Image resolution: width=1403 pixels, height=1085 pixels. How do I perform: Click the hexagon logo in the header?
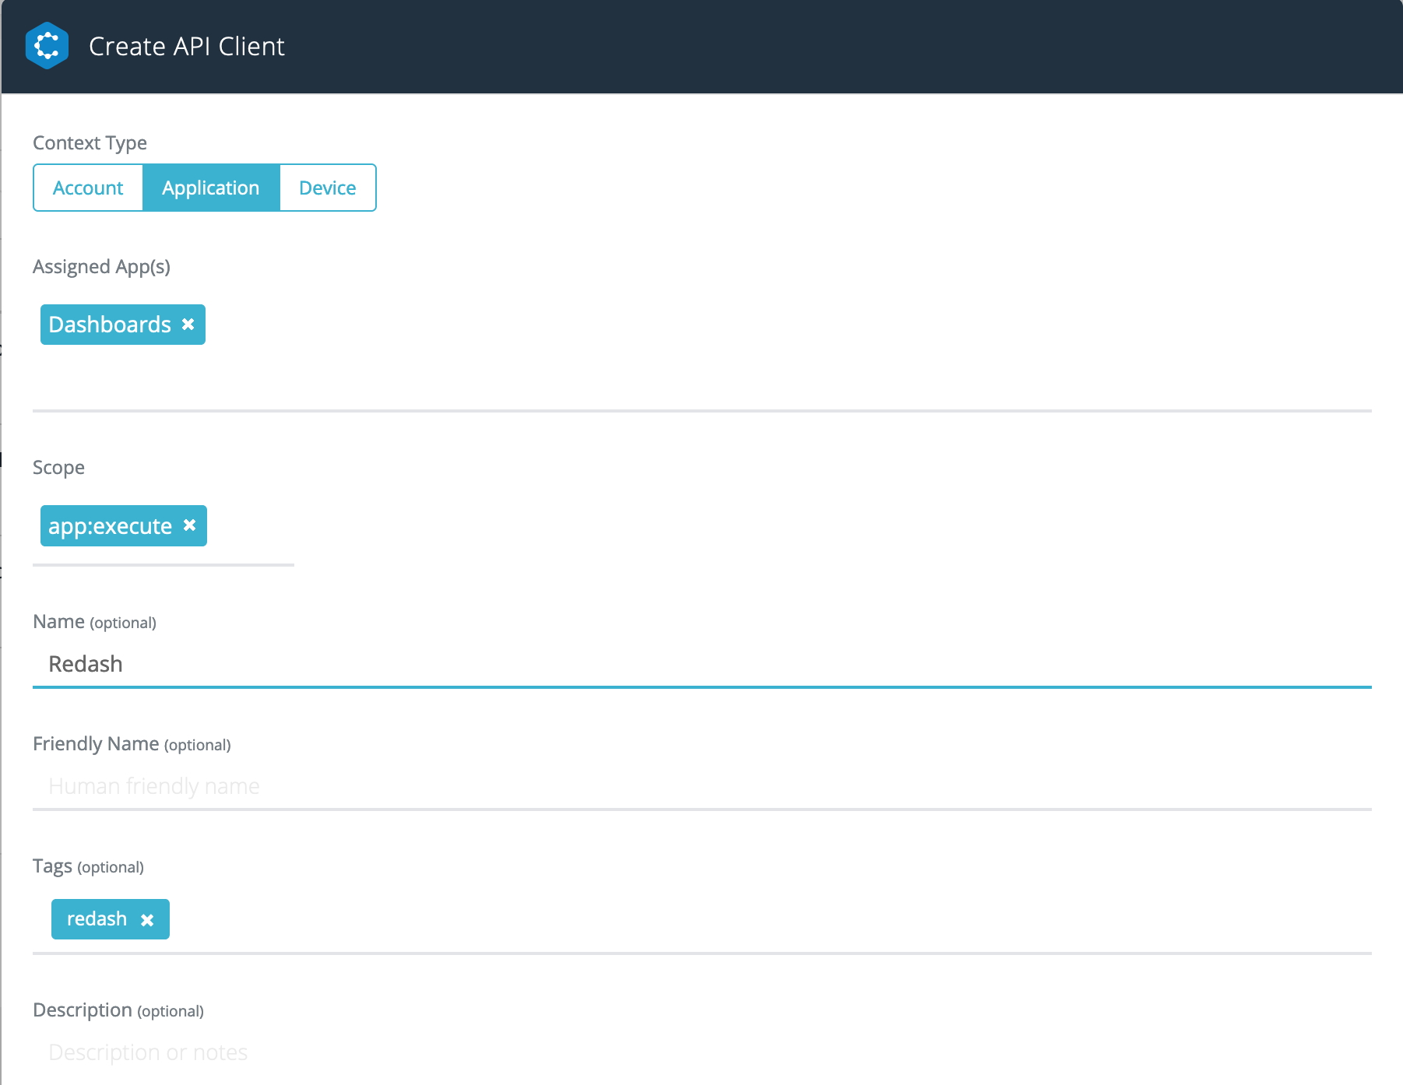pos(47,46)
